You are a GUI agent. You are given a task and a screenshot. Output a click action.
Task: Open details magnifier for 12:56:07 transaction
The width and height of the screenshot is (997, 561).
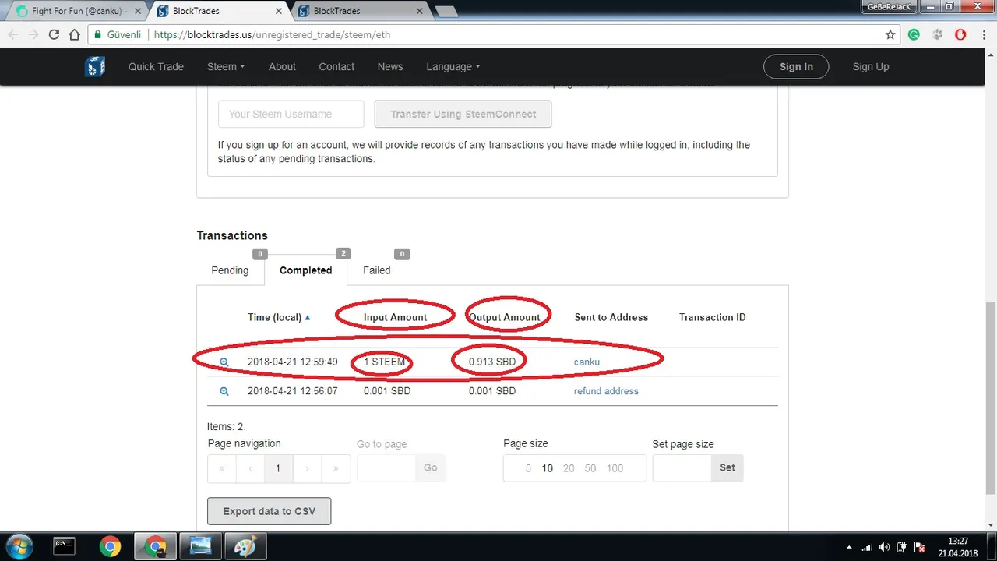click(x=224, y=391)
